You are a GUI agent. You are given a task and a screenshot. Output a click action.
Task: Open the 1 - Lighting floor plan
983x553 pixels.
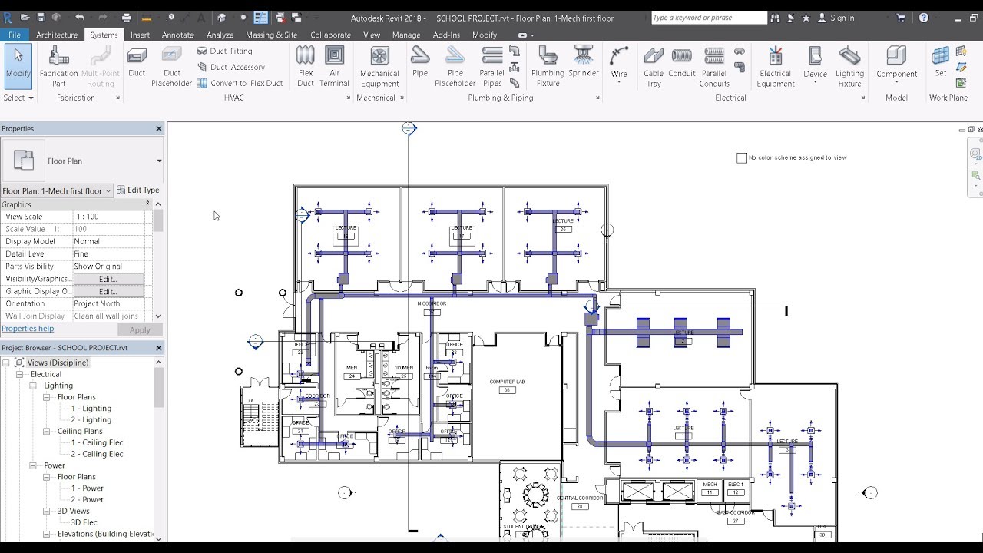tap(91, 409)
